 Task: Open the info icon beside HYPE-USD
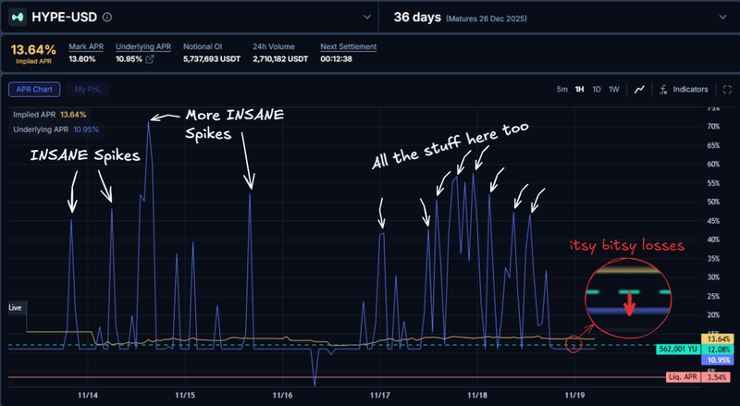[107, 18]
